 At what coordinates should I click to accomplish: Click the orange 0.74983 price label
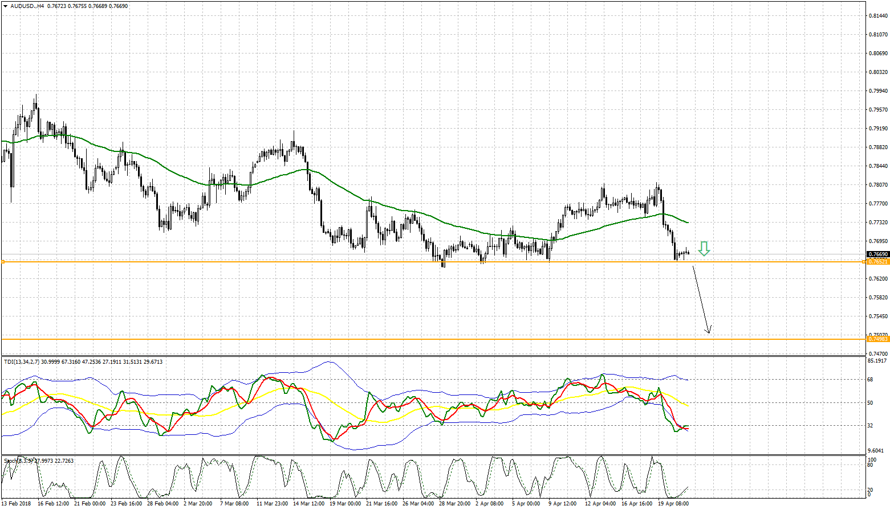pyautogui.click(x=877, y=339)
